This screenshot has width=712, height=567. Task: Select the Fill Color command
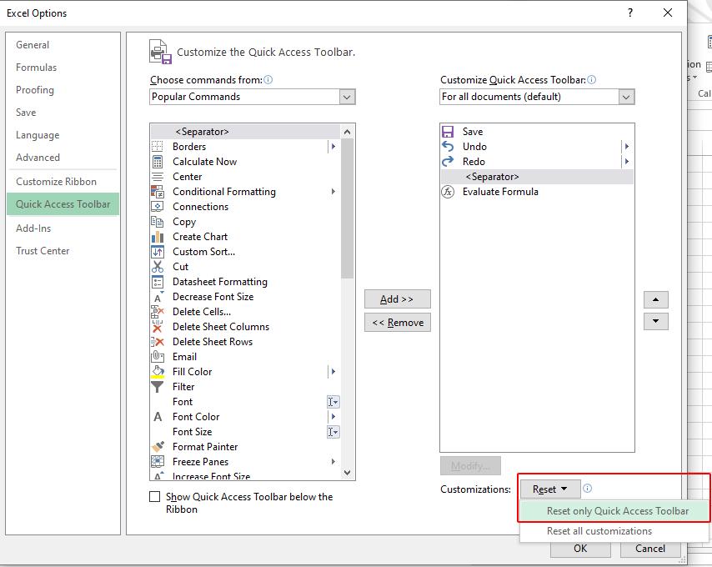click(x=190, y=371)
